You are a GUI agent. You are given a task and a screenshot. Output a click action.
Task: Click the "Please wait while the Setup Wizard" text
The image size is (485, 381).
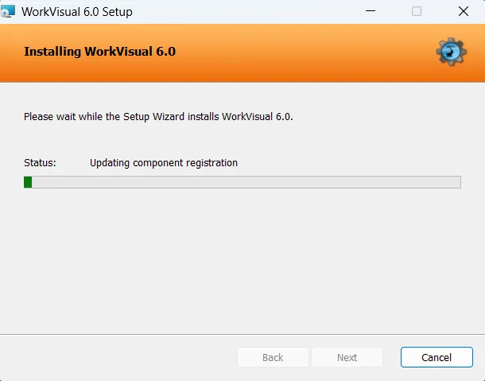(x=158, y=116)
